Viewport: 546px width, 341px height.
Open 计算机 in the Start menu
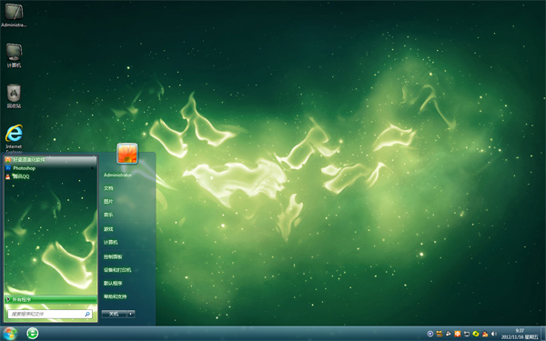coord(111,242)
